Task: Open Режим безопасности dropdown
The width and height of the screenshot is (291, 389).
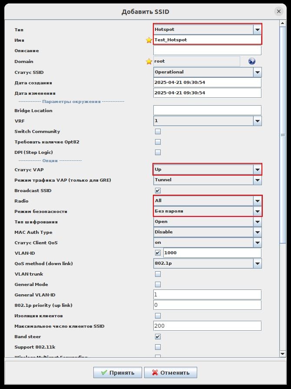Action: [208, 211]
